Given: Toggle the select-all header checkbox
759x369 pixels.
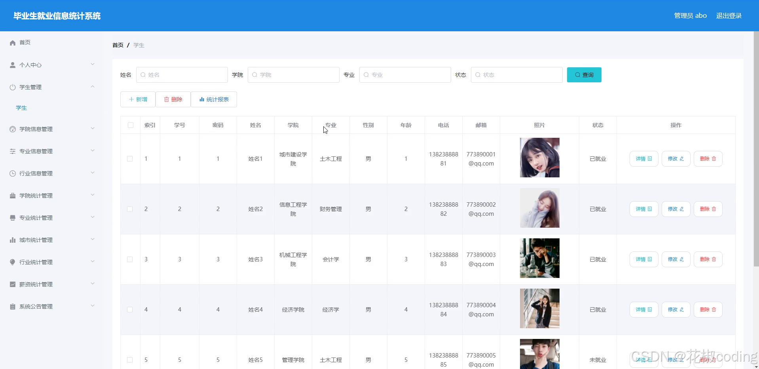Looking at the screenshot, I should click(x=131, y=125).
